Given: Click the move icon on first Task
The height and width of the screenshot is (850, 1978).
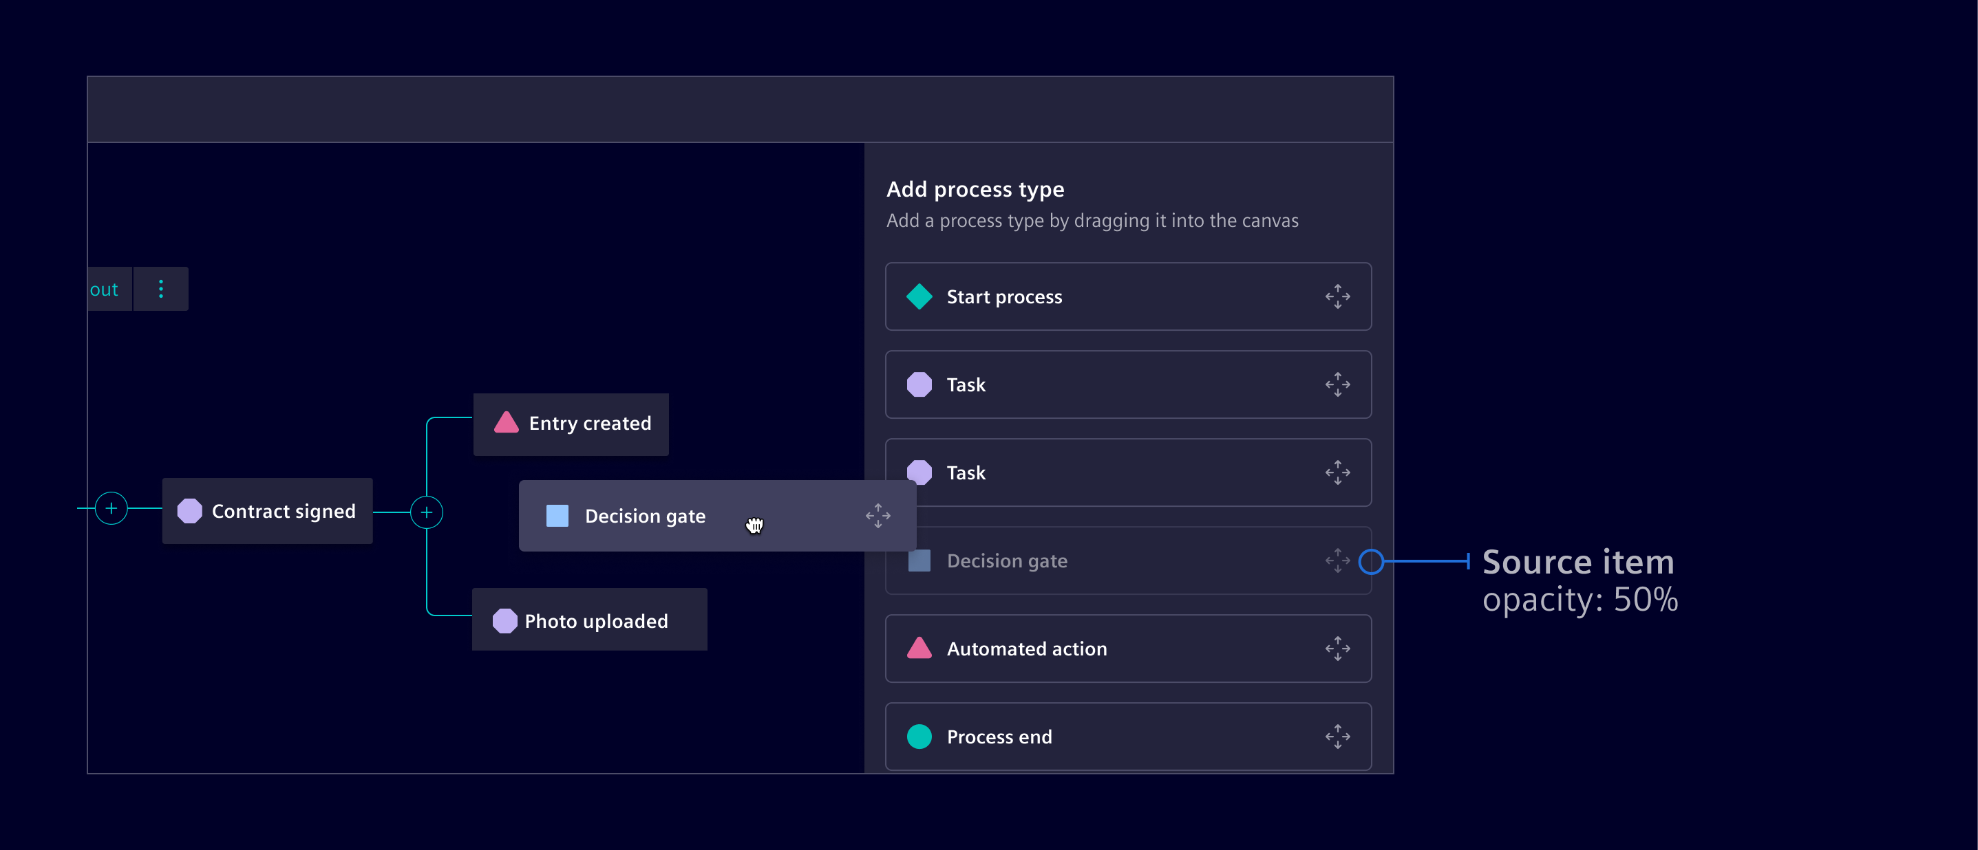Looking at the screenshot, I should pyautogui.click(x=1337, y=384).
